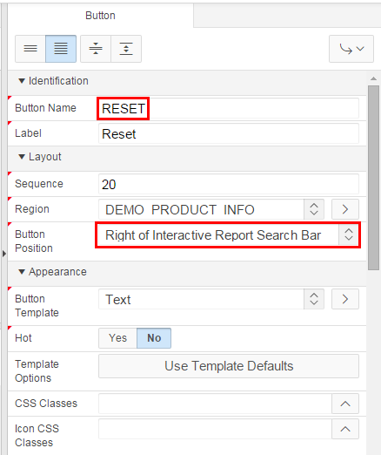
Task: Click the Show Common properties icon
Action: (30, 49)
